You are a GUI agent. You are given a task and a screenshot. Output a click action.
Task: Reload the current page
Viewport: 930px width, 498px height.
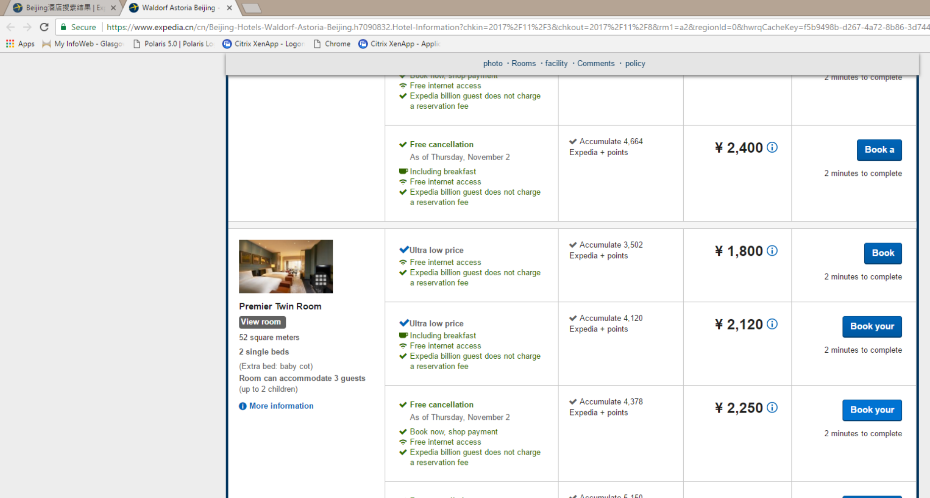click(44, 27)
